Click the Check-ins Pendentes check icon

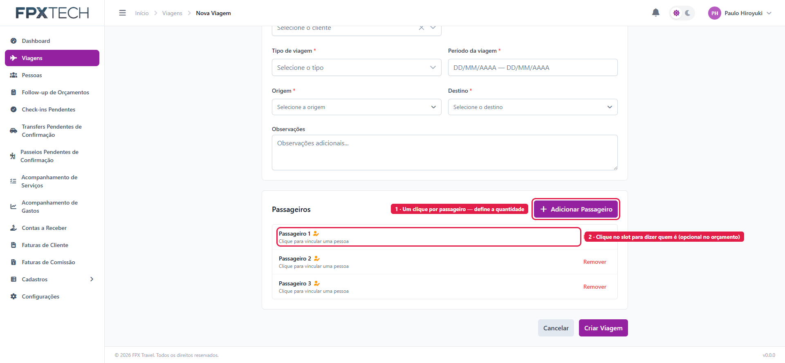click(13, 109)
